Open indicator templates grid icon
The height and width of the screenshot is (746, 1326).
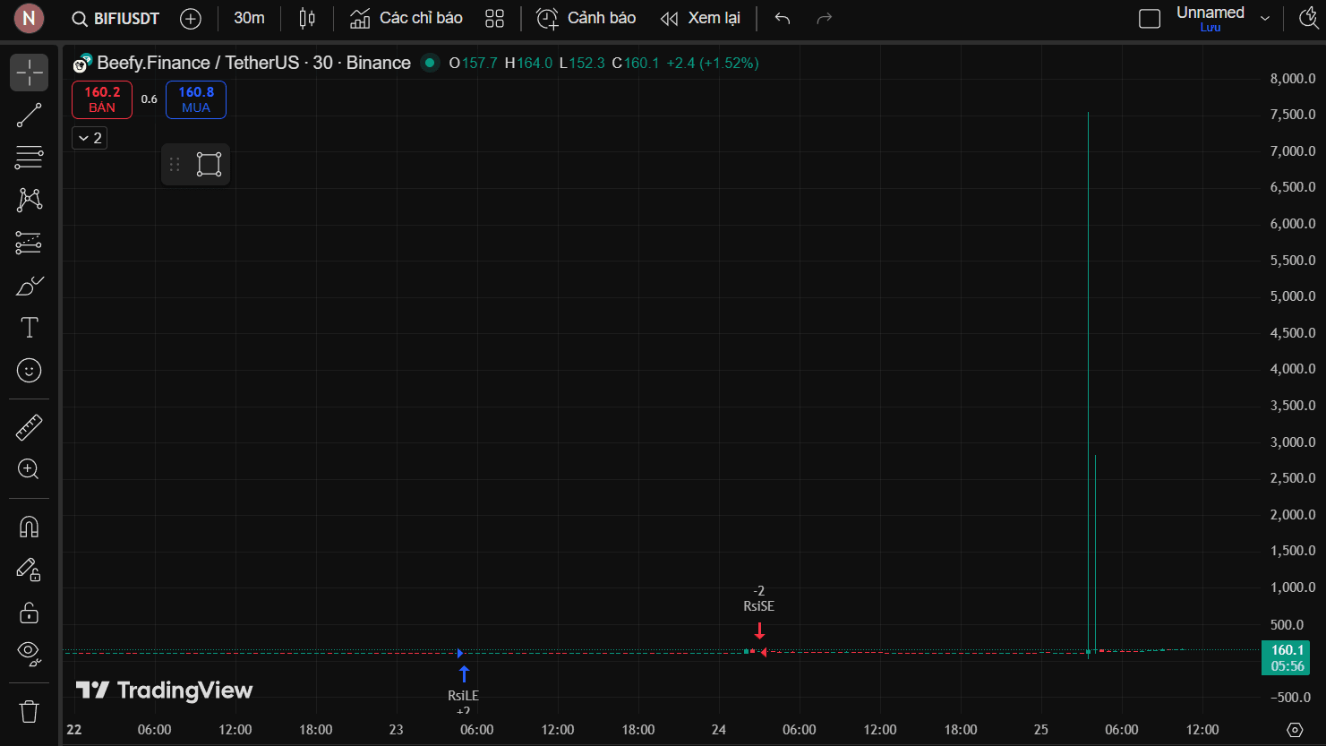(494, 19)
